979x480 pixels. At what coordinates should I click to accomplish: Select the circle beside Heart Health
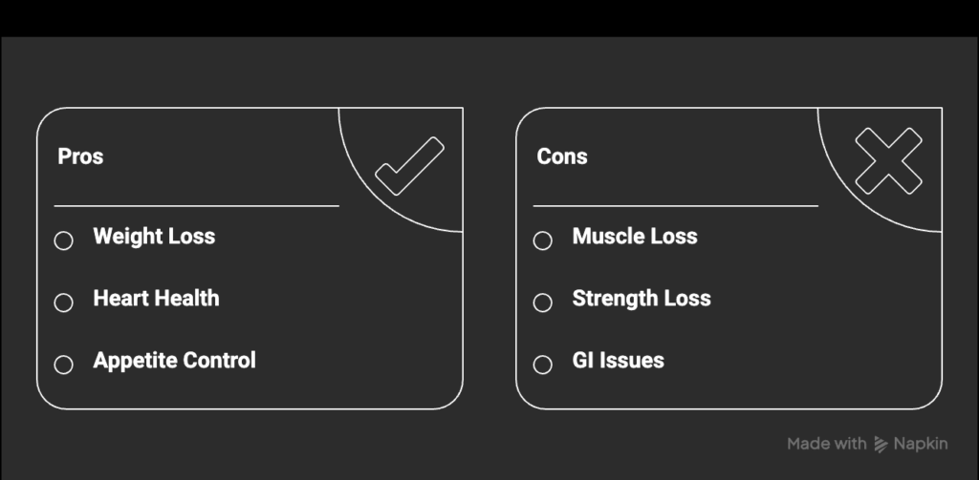tap(64, 303)
